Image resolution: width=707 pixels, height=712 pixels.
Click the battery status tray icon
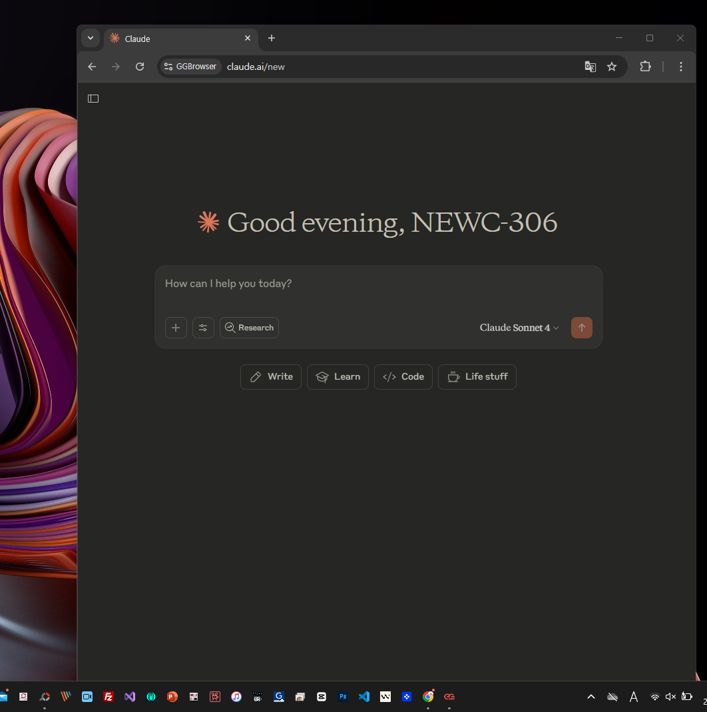coord(687,697)
